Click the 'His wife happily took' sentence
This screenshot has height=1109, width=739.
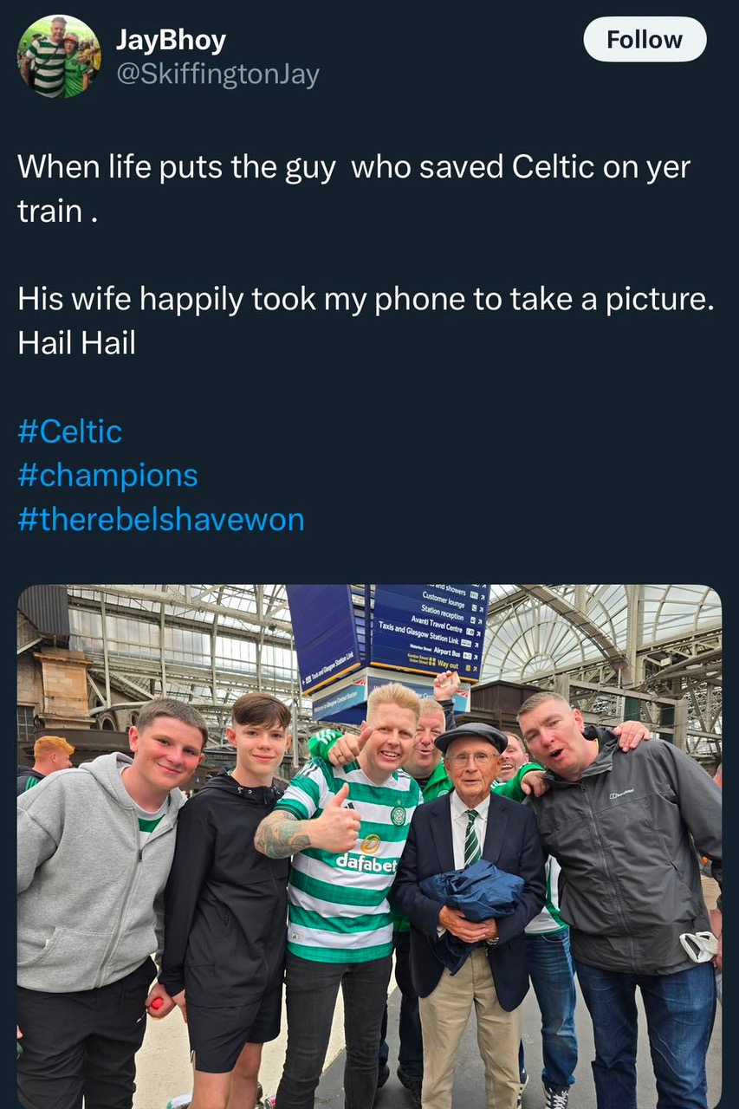click(x=364, y=299)
